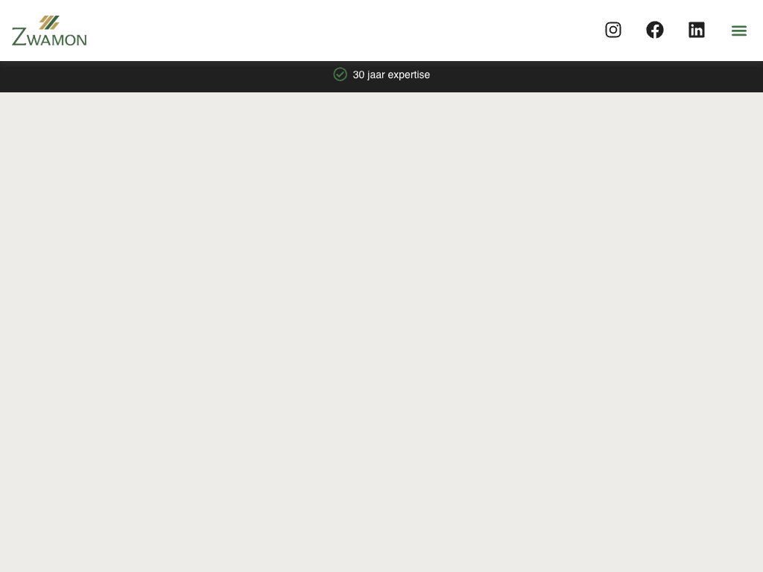The image size is (763, 572).
Task: Select the '30 jaar expertise' text
Action: [391, 75]
